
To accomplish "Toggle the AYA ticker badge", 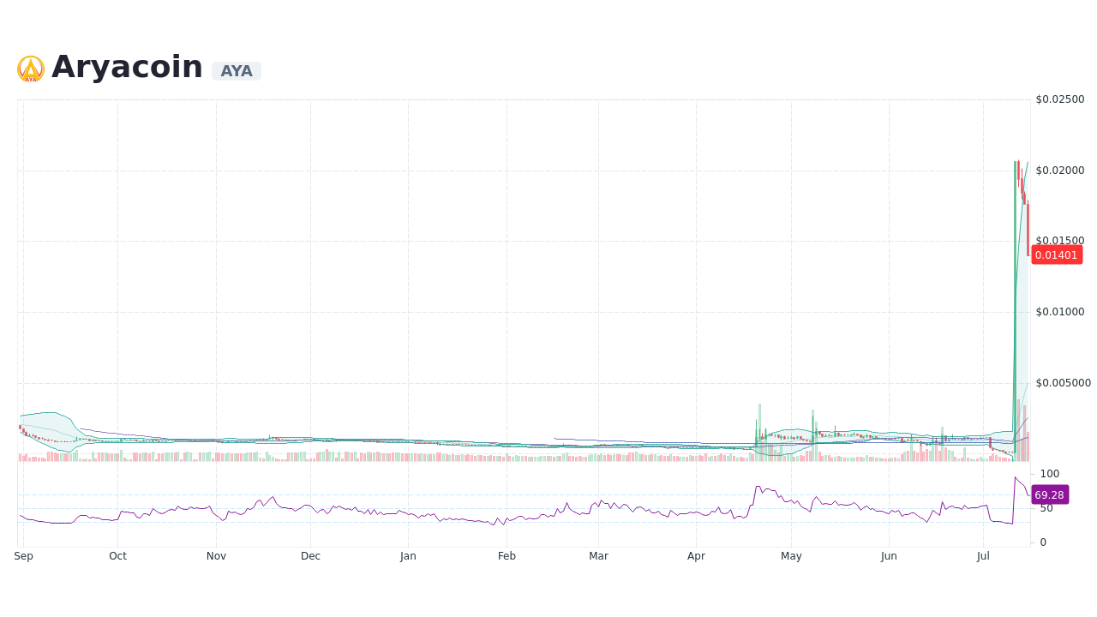I will (x=237, y=71).
